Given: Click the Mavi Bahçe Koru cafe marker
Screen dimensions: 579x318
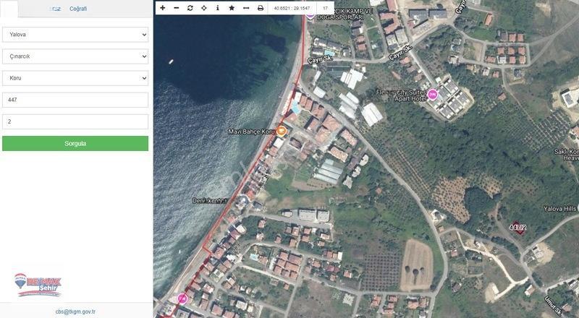Looking at the screenshot, I should click(282, 131).
